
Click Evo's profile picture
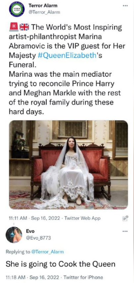[14, 235]
